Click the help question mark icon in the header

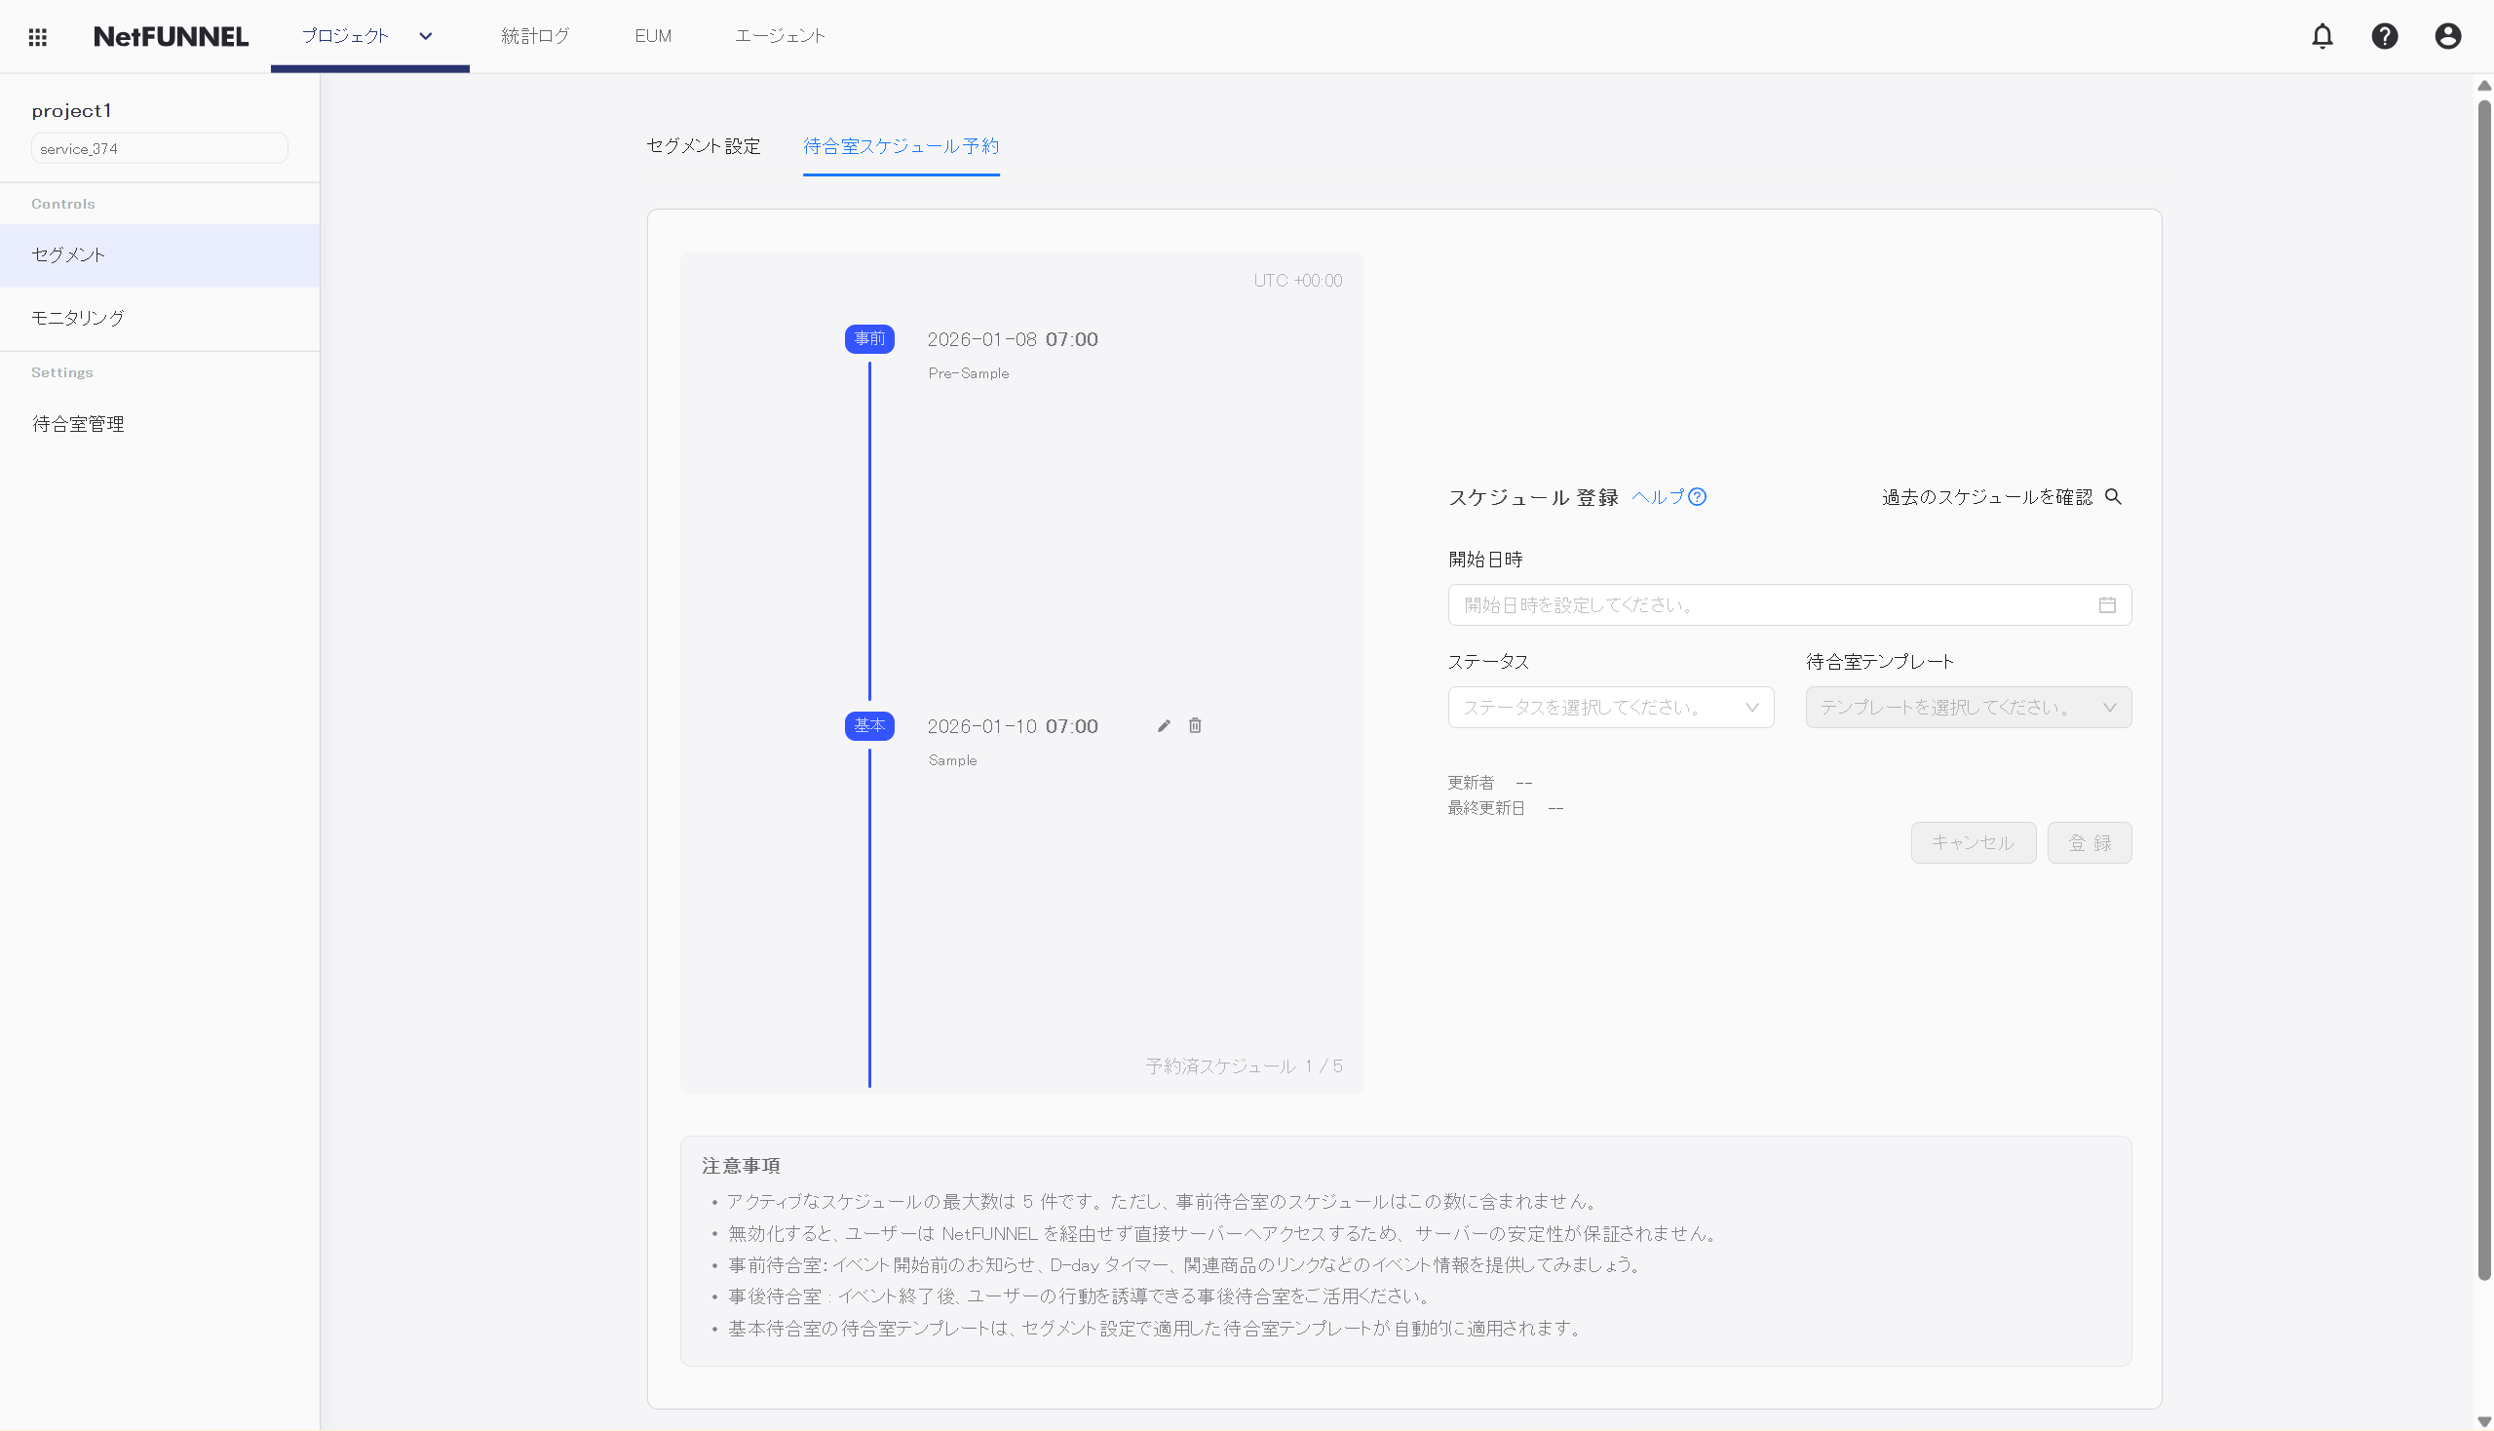coord(2386,35)
